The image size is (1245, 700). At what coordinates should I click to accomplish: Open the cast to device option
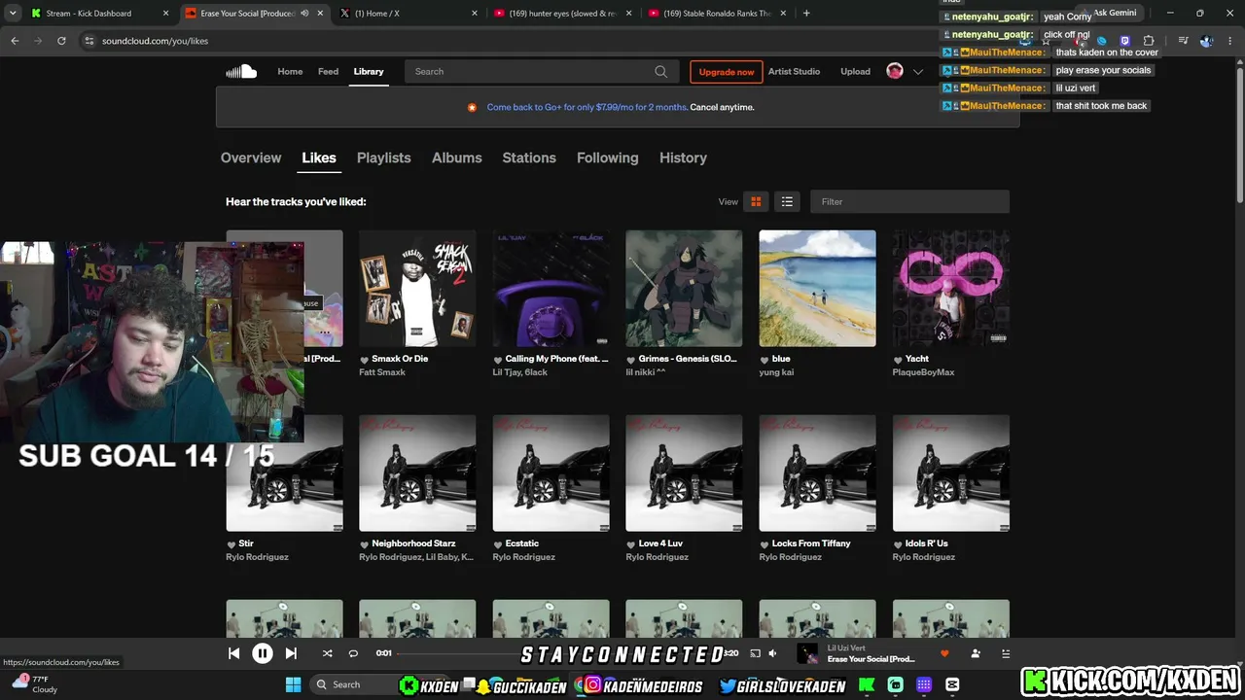pos(755,653)
